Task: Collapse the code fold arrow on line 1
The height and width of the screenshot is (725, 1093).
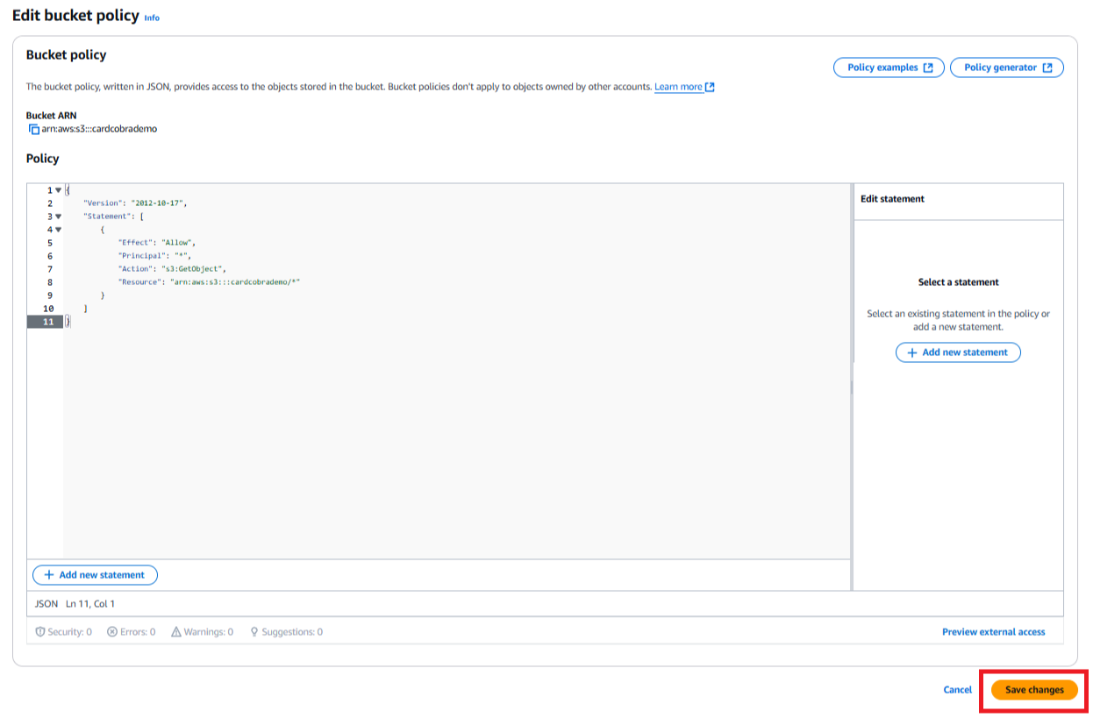Action: point(59,190)
